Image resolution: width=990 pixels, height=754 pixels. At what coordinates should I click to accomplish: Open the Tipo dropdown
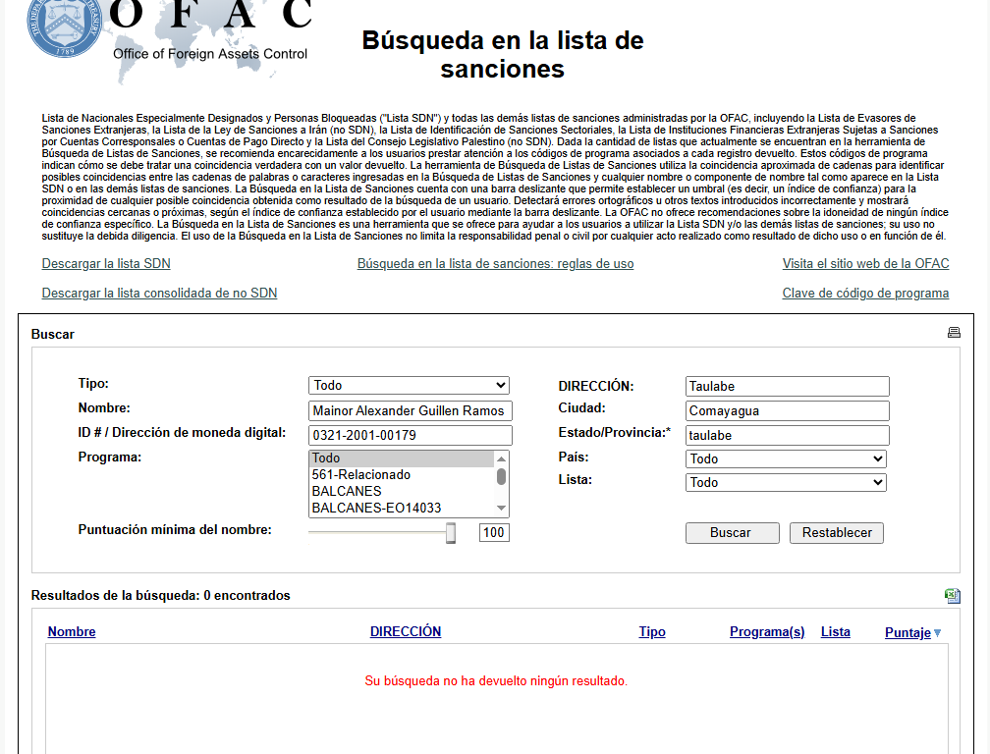[x=409, y=386]
